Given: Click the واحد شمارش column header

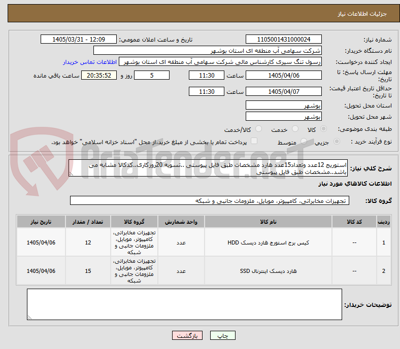Looking at the screenshot, I should (181, 222).
